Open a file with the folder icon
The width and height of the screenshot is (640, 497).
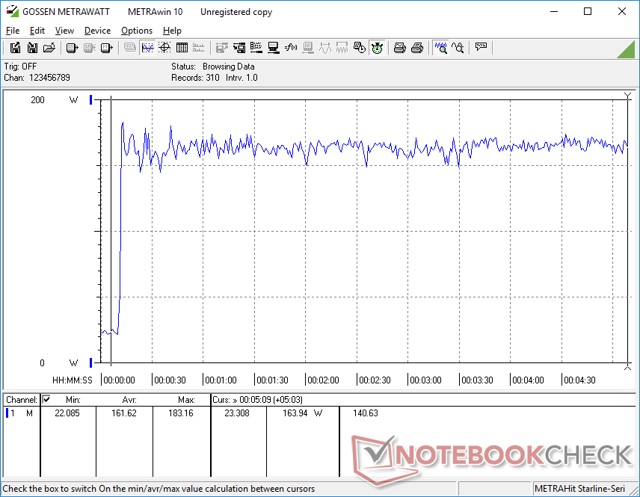(x=49, y=48)
